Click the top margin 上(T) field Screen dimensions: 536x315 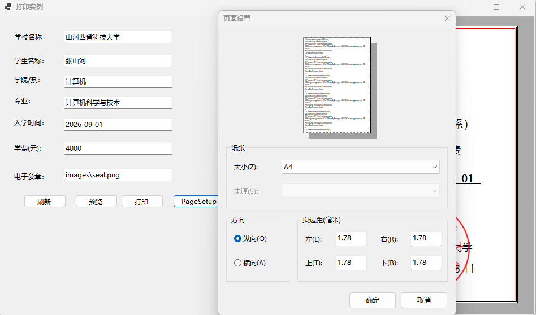351,263
